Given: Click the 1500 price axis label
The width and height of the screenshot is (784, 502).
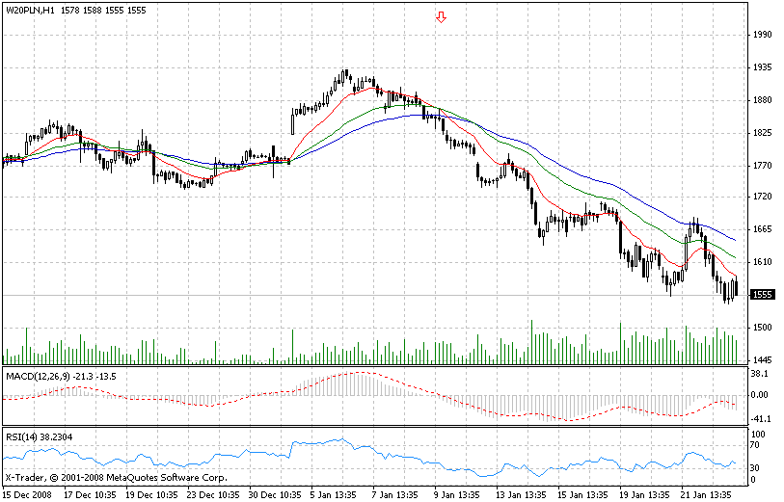Looking at the screenshot, I should click(763, 328).
